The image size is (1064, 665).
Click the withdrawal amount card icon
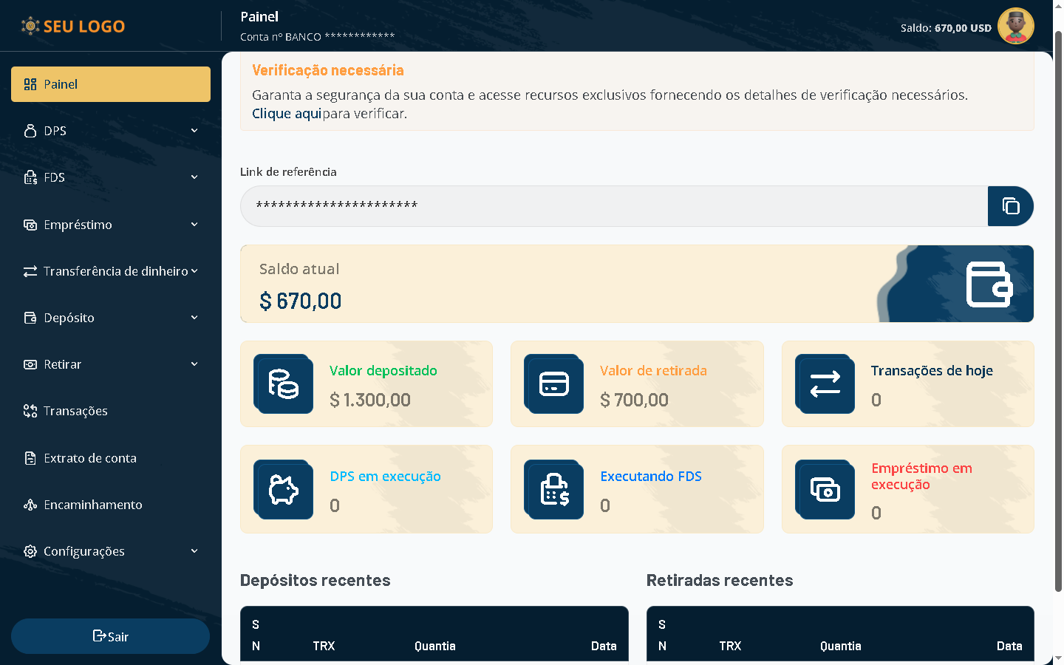pos(554,384)
